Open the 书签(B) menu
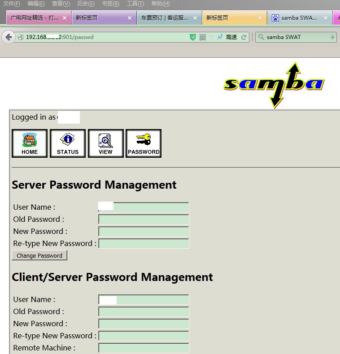 (x=110, y=4)
